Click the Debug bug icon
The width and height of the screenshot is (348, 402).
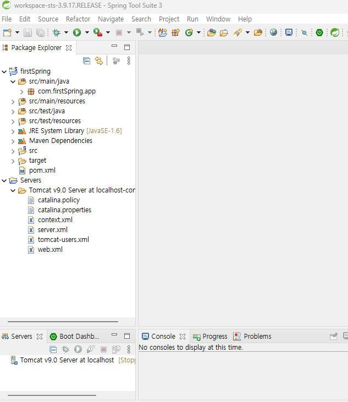(x=57, y=32)
